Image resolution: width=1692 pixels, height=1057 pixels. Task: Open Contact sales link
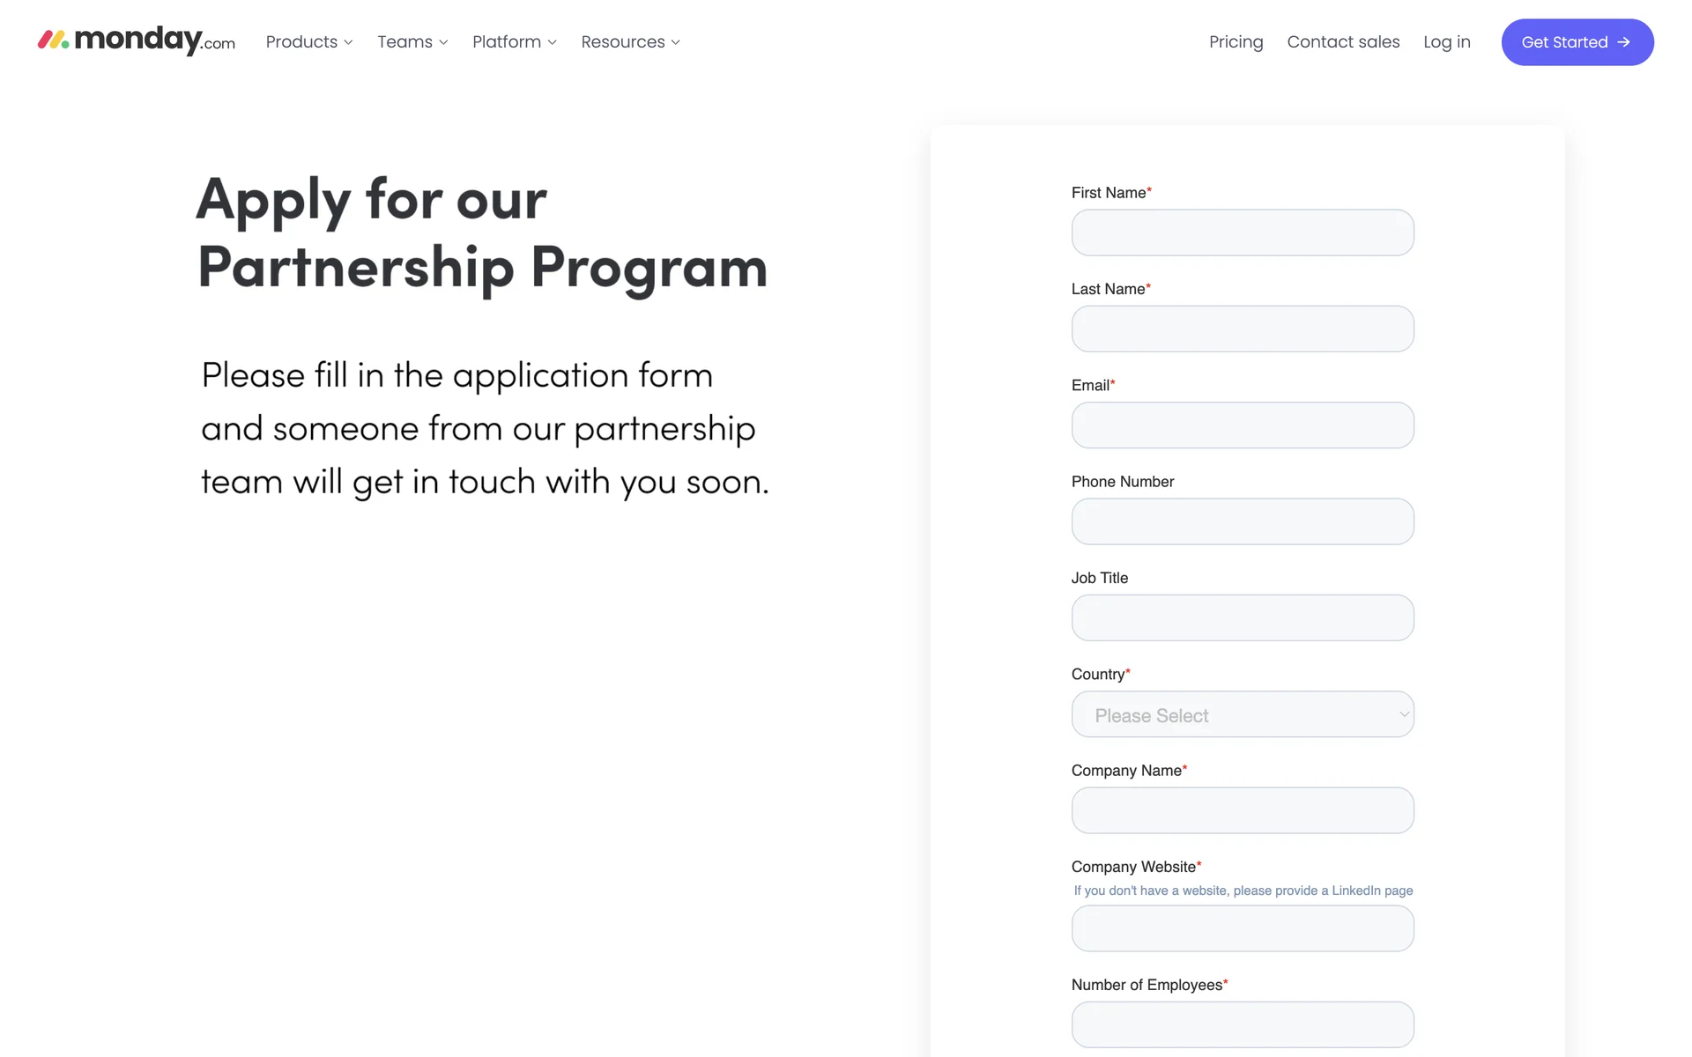coord(1343,42)
